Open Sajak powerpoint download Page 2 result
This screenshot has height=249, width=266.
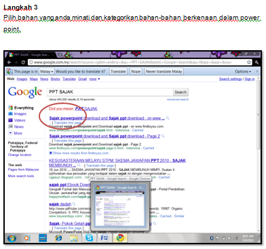(x=104, y=136)
